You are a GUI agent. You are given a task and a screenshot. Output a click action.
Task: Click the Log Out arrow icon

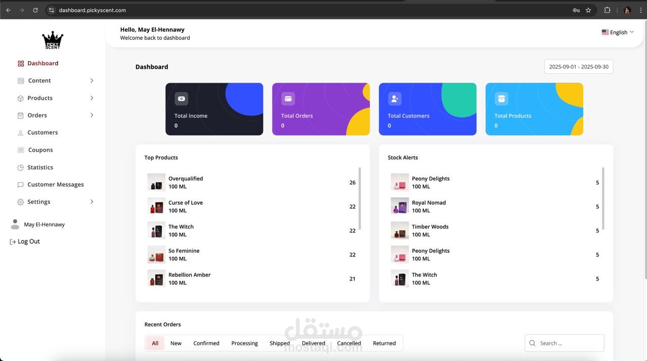click(x=13, y=242)
